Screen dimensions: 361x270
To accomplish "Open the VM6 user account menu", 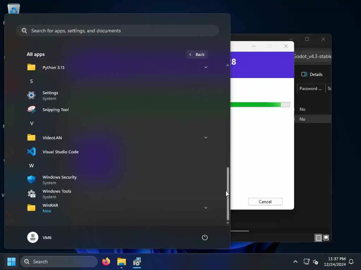I will 39,237.
